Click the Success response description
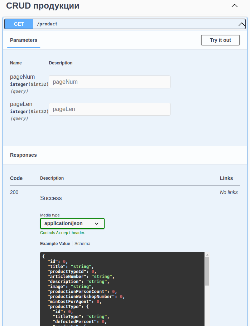Image resolution: width=250 pixels, height=326 pixels. pyautogui.click(x=51, y=198)
